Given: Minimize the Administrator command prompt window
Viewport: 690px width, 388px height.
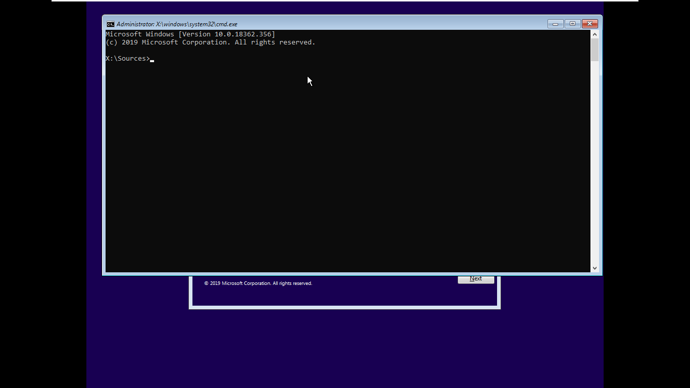Looking at the screenshot, I should point(555,24).
